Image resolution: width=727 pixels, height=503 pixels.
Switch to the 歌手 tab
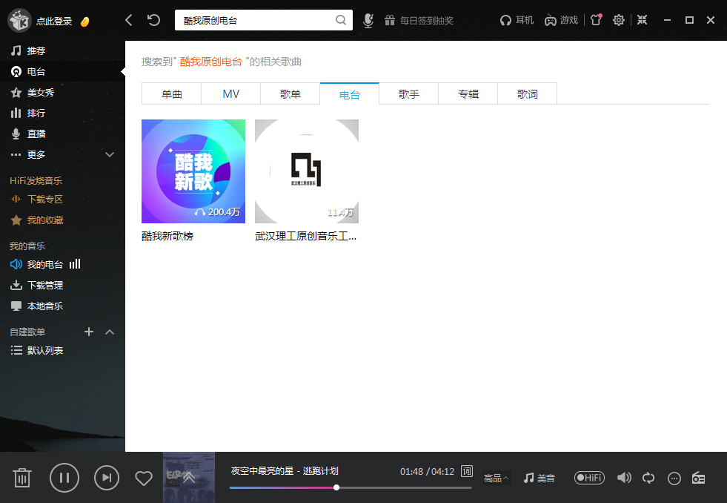(408, 93)
